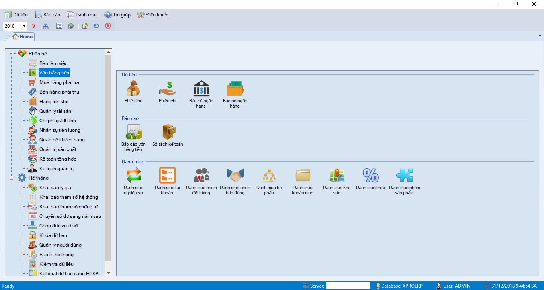Click the tree panel scroll up arrow

coord(108,52)
